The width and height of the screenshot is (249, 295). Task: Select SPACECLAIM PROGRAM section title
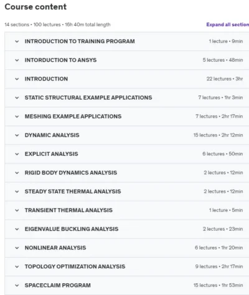click(x=58, y=285)
